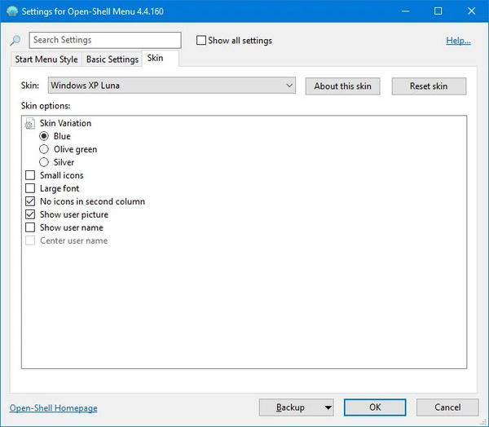Screen dimensions: 489x427
Task: Enable the Show user name checkbox
Action: [30, 227]
